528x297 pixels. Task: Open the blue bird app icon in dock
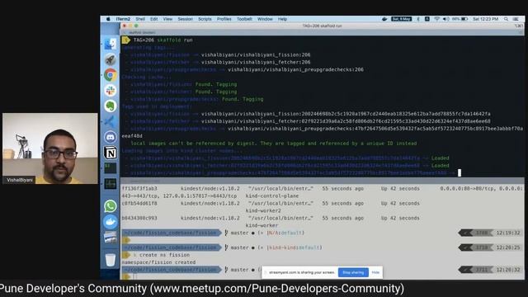110,121
